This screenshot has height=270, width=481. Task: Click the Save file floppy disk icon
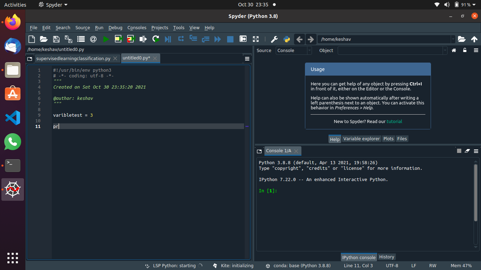(56, 39)
